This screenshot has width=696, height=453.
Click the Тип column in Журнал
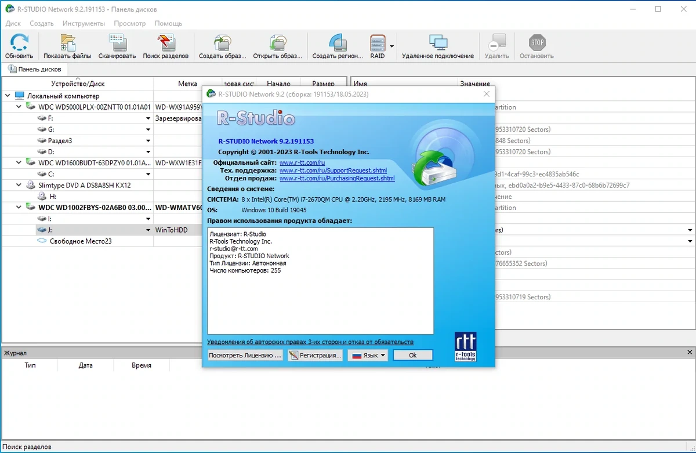[30, 365]
